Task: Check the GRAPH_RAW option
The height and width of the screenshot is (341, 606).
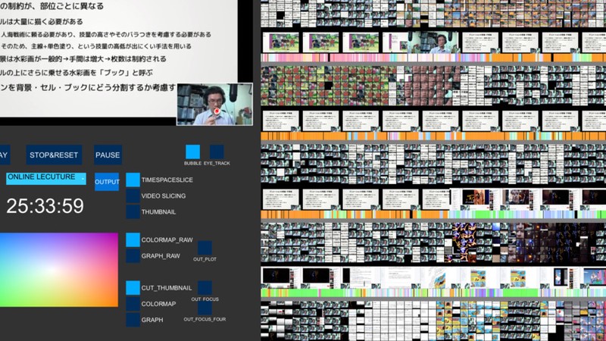Action: pos(133,256)
